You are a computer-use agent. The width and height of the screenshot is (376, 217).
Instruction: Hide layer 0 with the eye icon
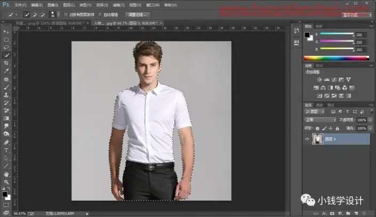307,139
